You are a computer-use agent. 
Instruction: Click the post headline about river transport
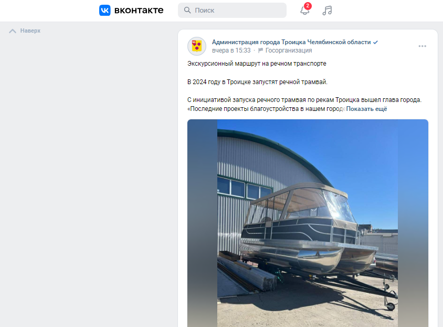pos(257,64)
